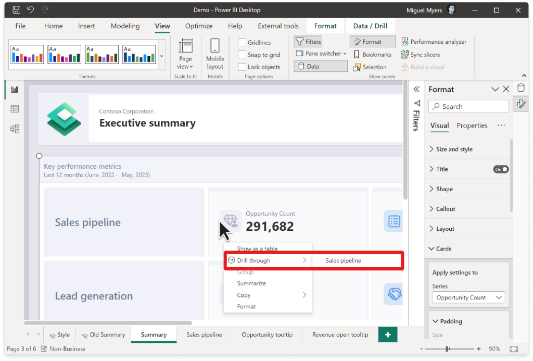Click the Filters funnel icon on collapsed pane
Screen dimensions: 533x361
[417, 103]
